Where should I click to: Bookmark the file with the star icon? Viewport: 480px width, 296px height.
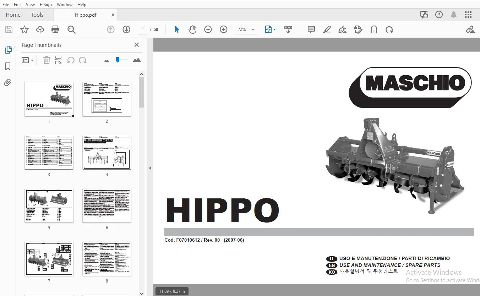coord(24,29)
